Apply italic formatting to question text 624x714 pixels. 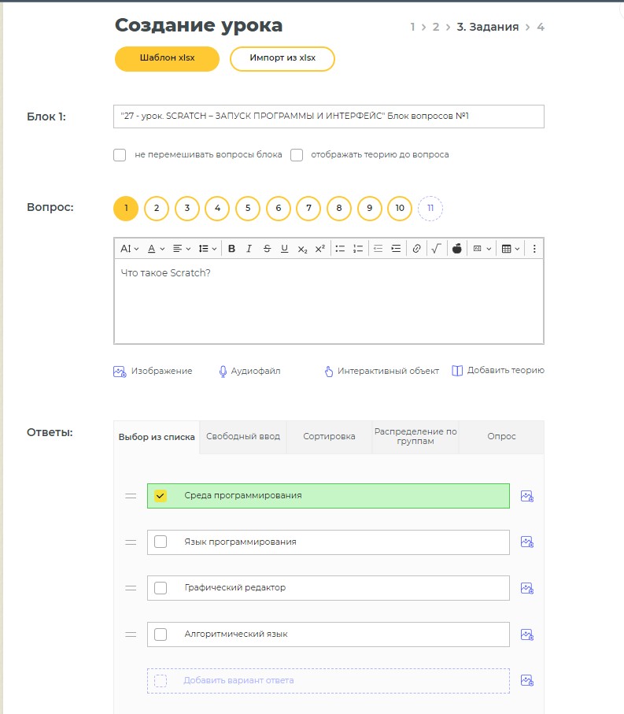[x=249, y=249]
